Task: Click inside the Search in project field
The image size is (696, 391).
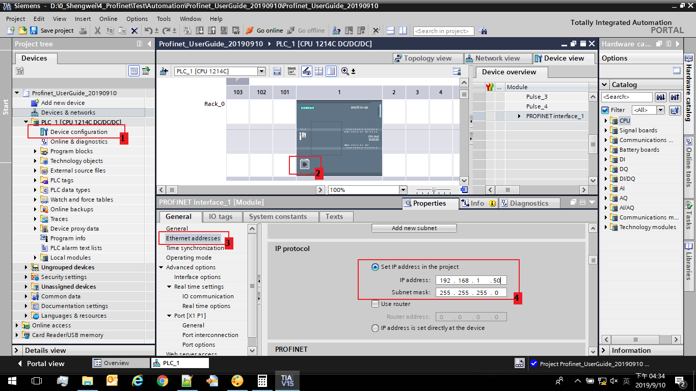Action: 443,31
